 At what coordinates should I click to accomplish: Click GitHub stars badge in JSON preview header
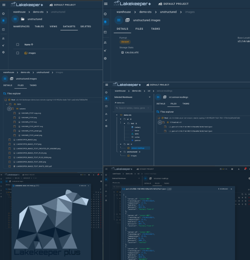tap(223, 169)
